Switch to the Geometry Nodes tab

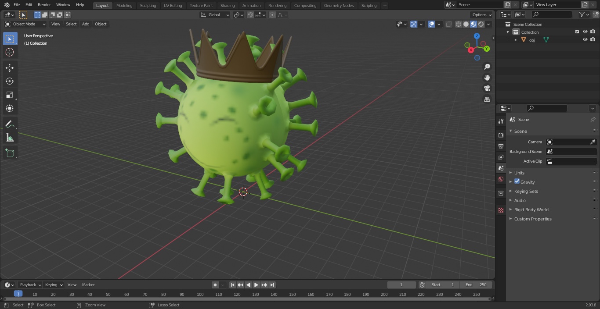coord(339,6)
